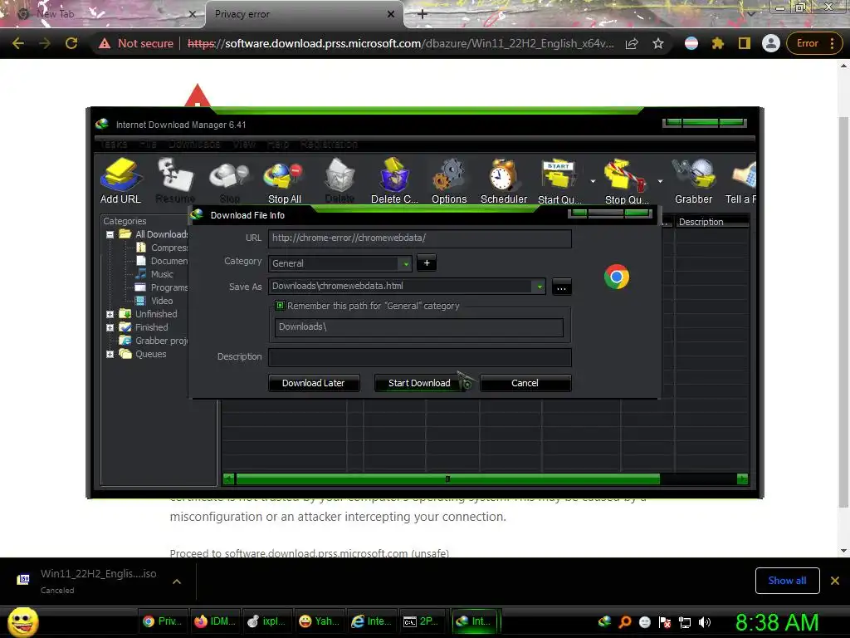Open the Help menu in IDM
850x638 pixels.
[x=278, y=144]
